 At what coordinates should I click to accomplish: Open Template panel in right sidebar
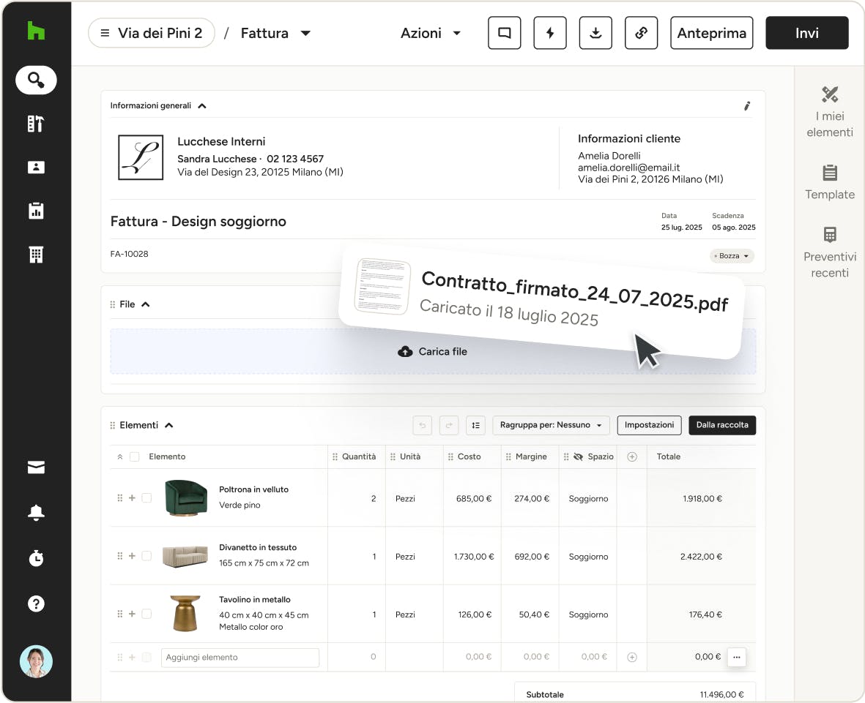click(x=829, y=182)
